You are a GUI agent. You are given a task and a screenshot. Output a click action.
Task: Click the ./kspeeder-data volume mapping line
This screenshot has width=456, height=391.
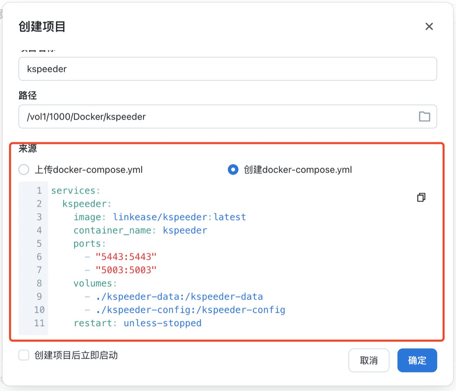click(179, 297)
